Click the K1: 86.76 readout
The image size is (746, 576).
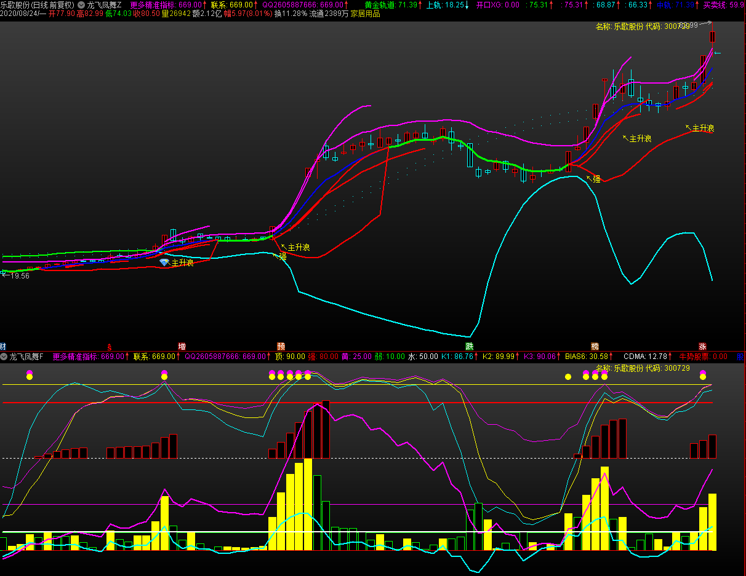point(458,357)
